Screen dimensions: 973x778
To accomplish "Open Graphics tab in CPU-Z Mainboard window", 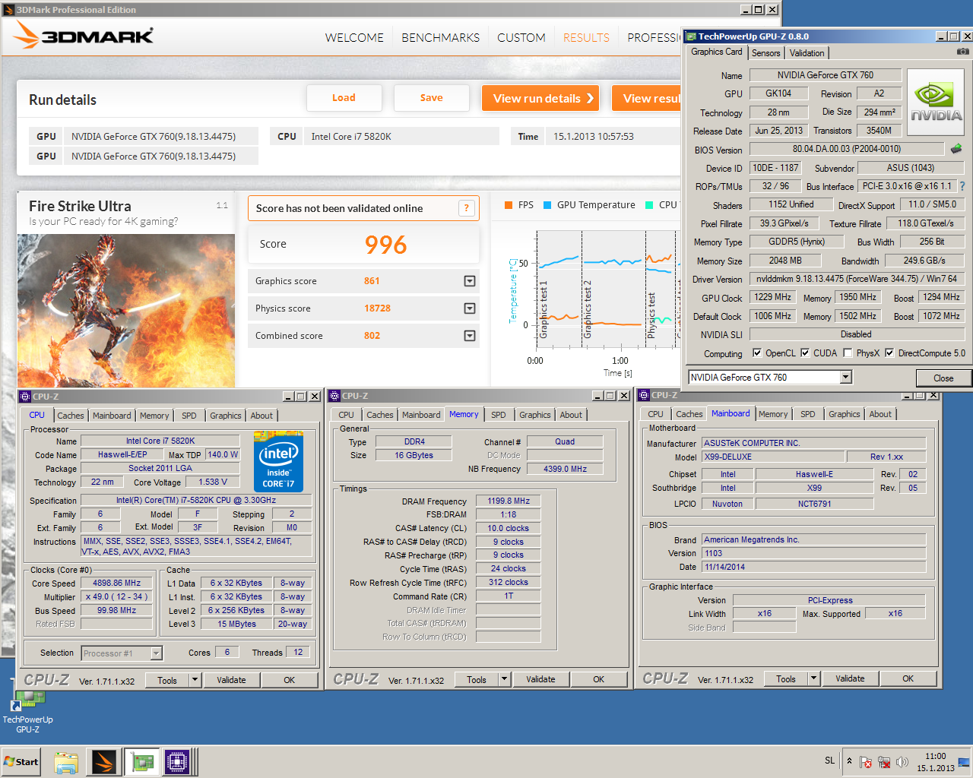I will point(845,414).
